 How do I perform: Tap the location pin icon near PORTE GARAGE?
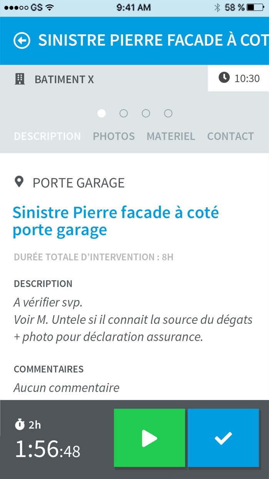point(19,182)
